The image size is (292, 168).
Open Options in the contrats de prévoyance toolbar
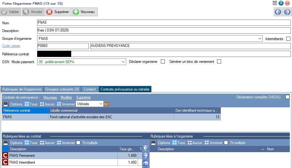tap(13, 104)
